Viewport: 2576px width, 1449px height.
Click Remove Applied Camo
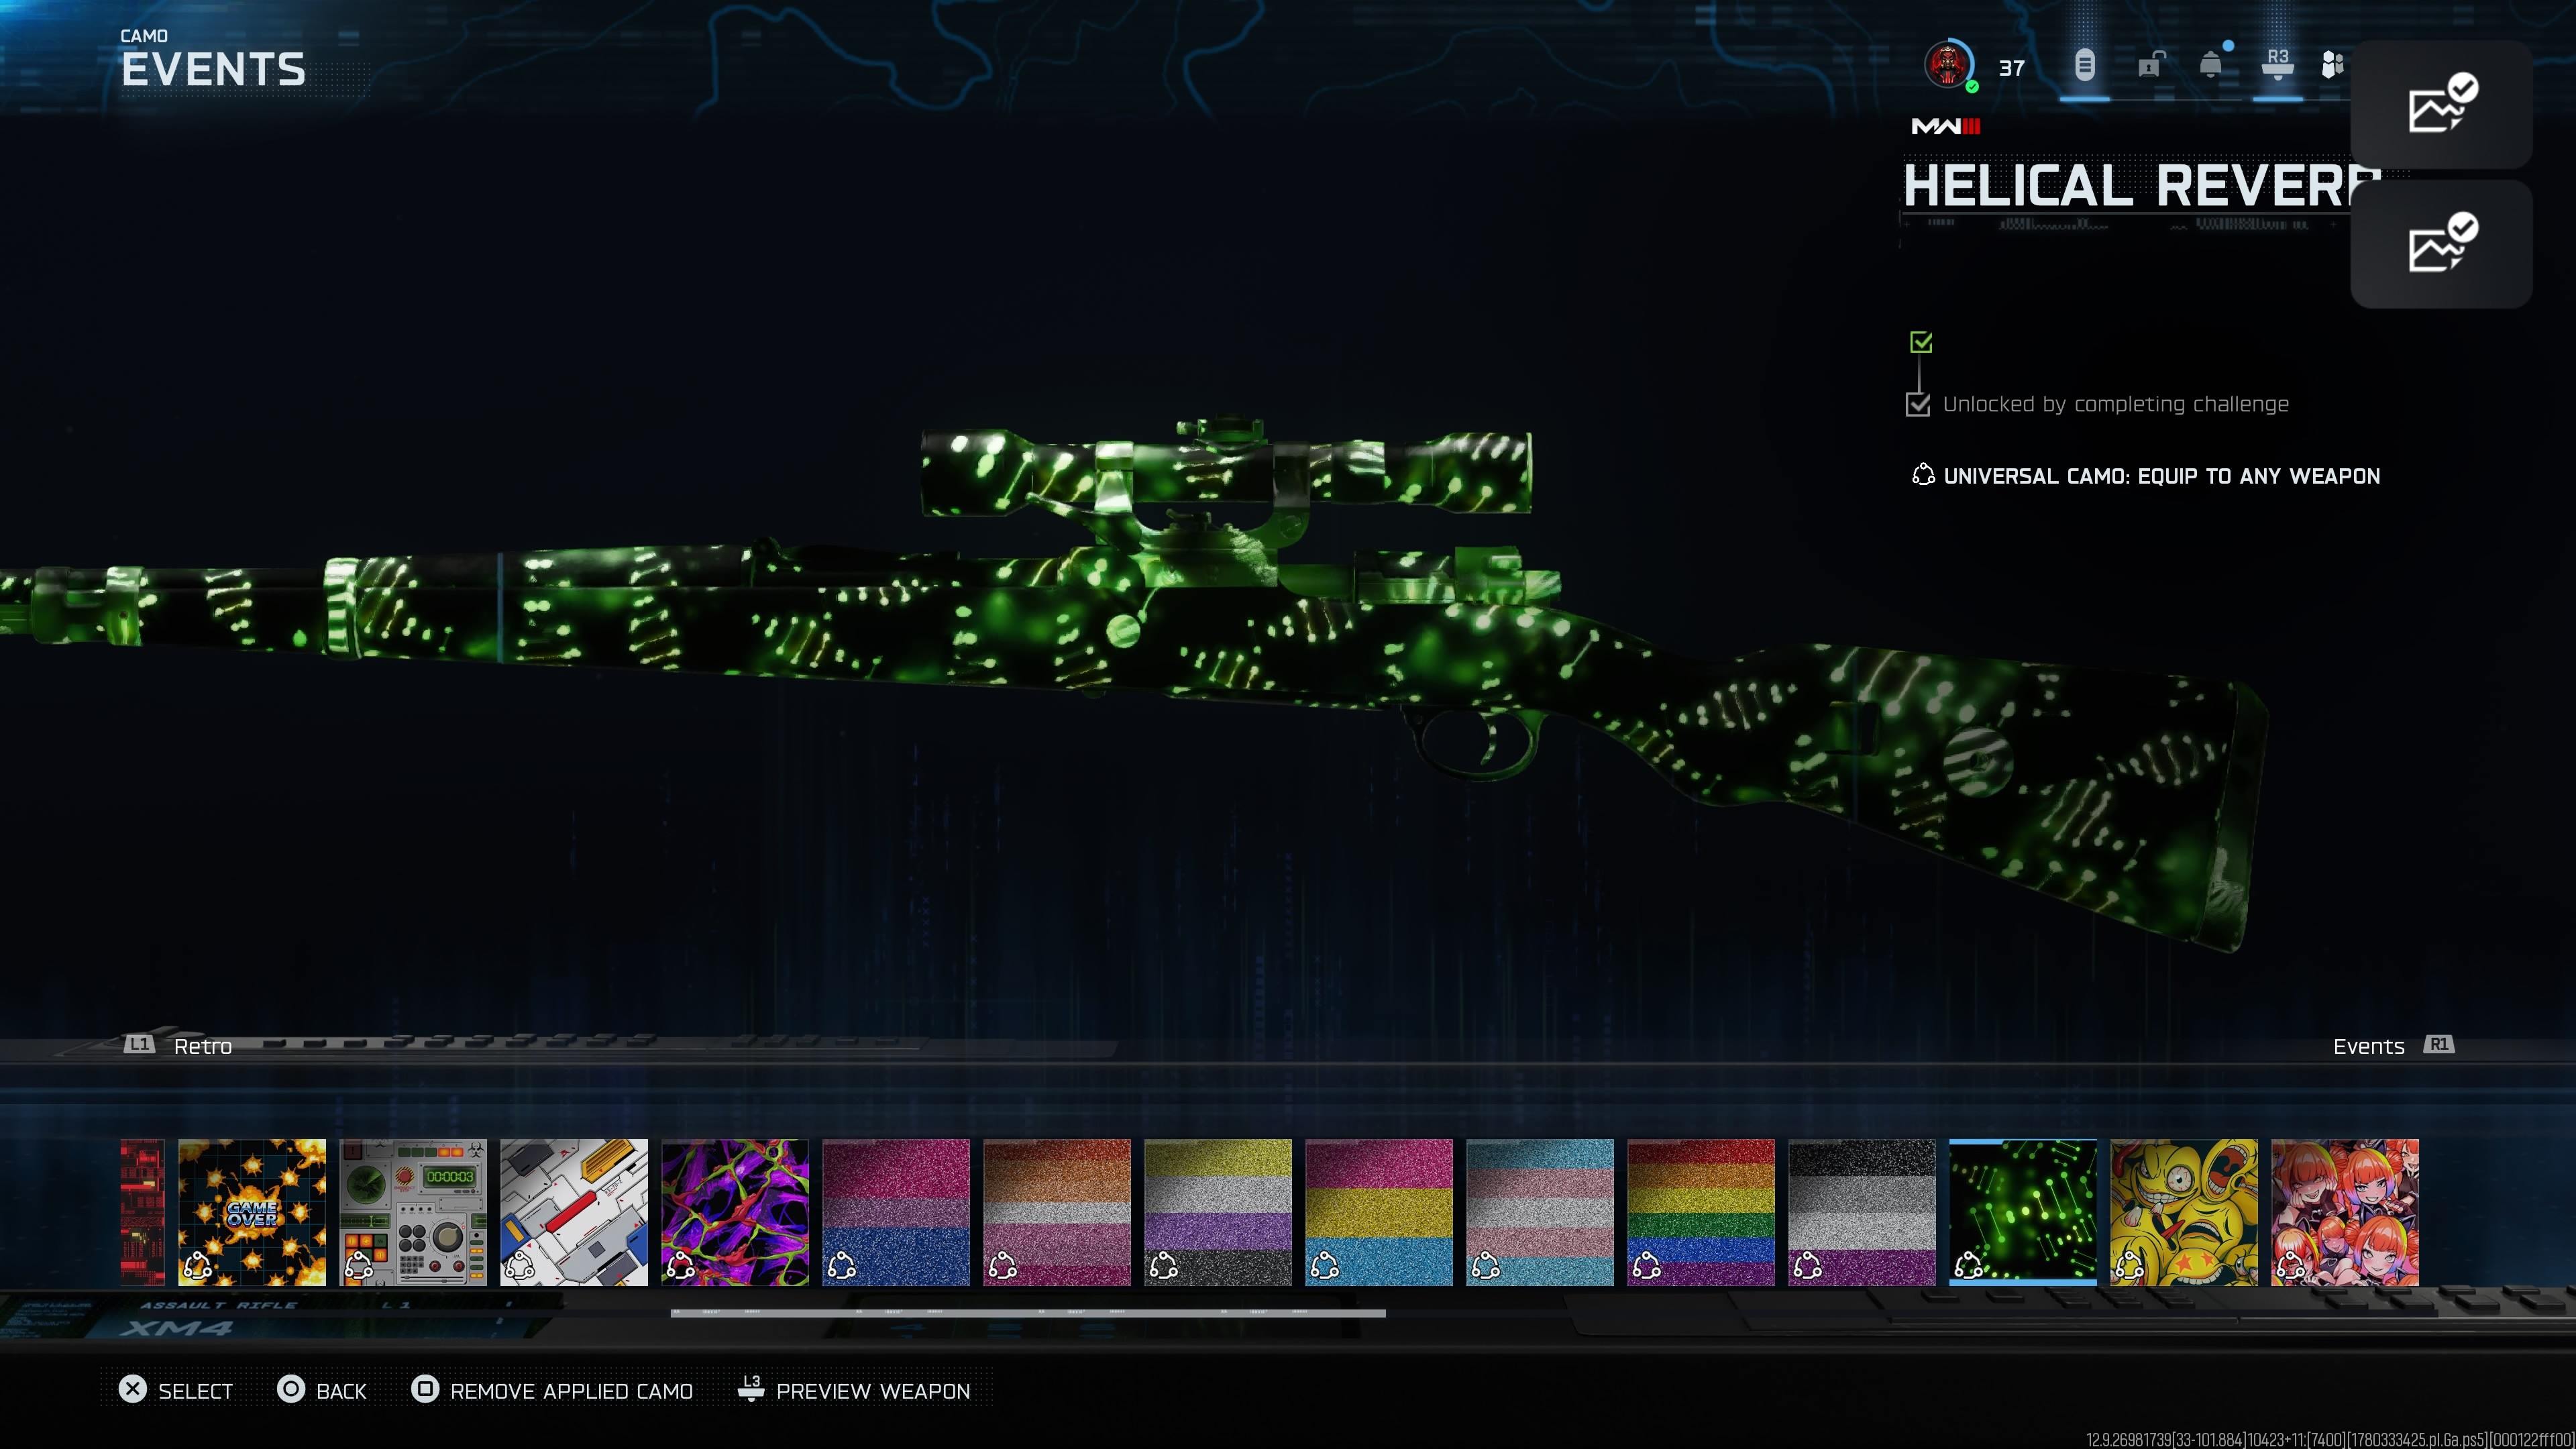click(552, 1390)
